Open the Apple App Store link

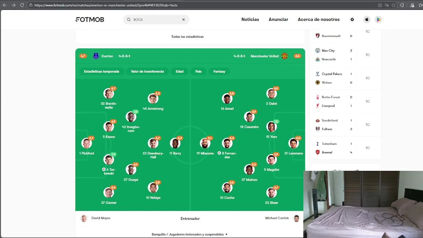pyautogui.click(x=366, y=20)
